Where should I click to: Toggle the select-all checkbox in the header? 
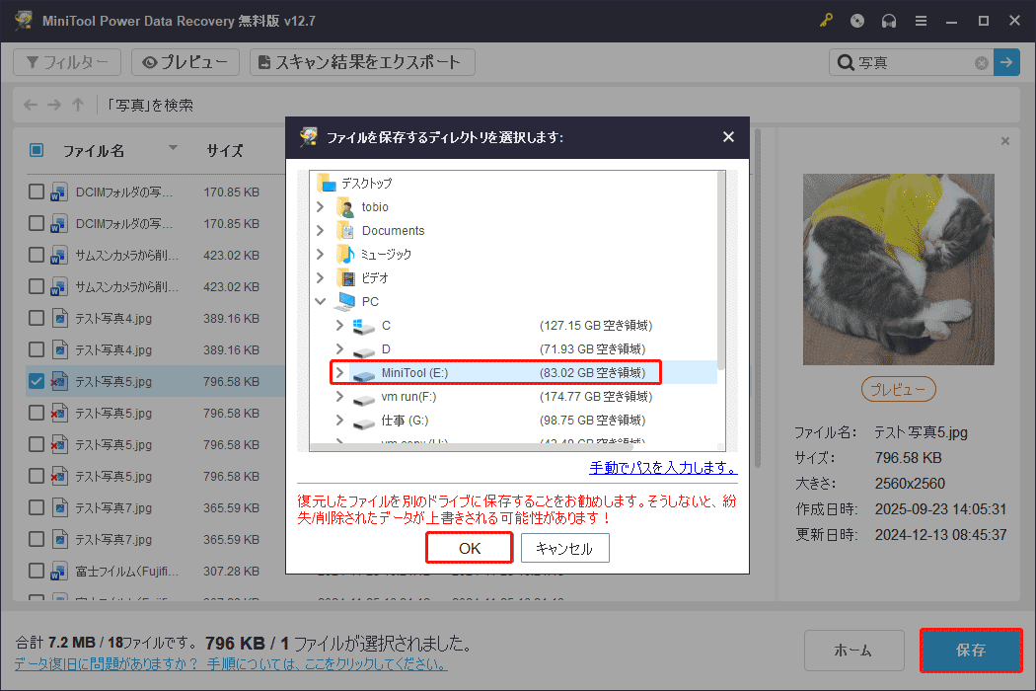pos(36,150)
